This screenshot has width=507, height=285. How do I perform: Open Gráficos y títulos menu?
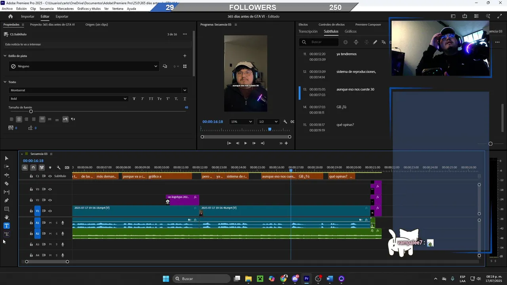click(89, 9)
